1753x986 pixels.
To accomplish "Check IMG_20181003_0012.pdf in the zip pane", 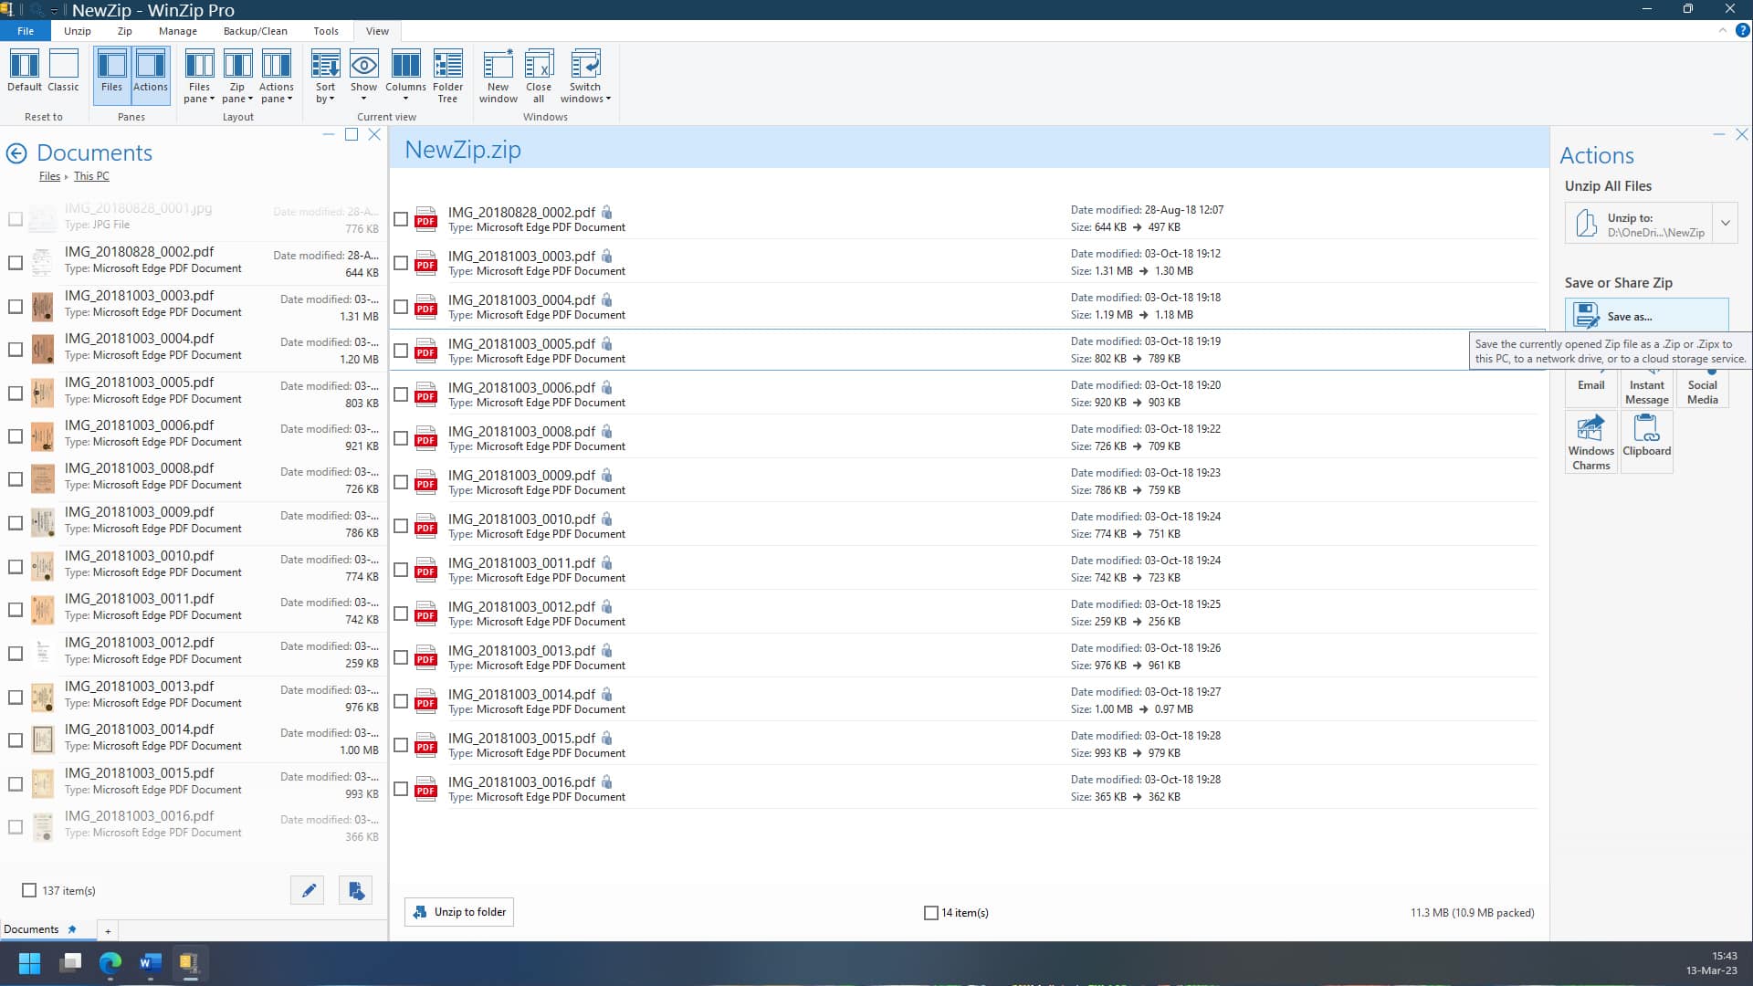I will click(x=401, y=614).
